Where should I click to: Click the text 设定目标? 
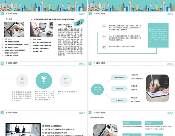point(135,75)
